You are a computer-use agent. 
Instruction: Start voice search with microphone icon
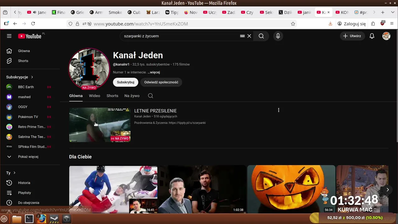[278, 36]
